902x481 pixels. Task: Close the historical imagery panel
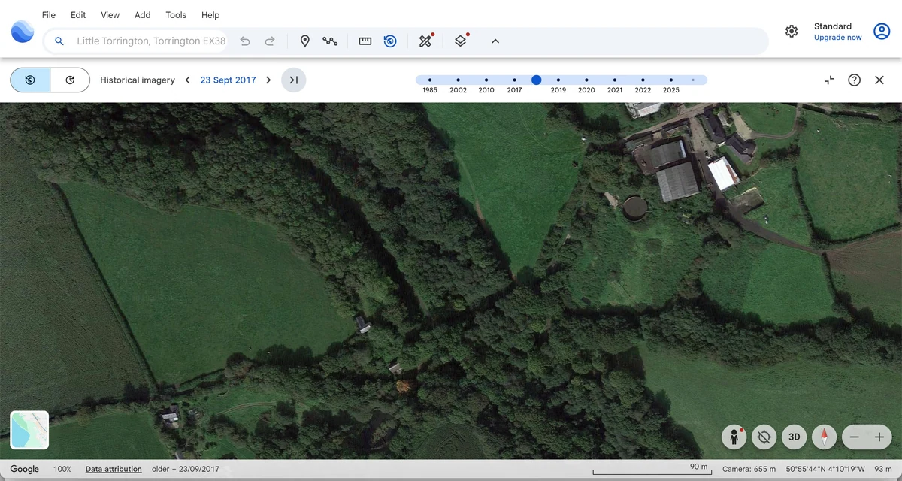[x=879, y=80]
